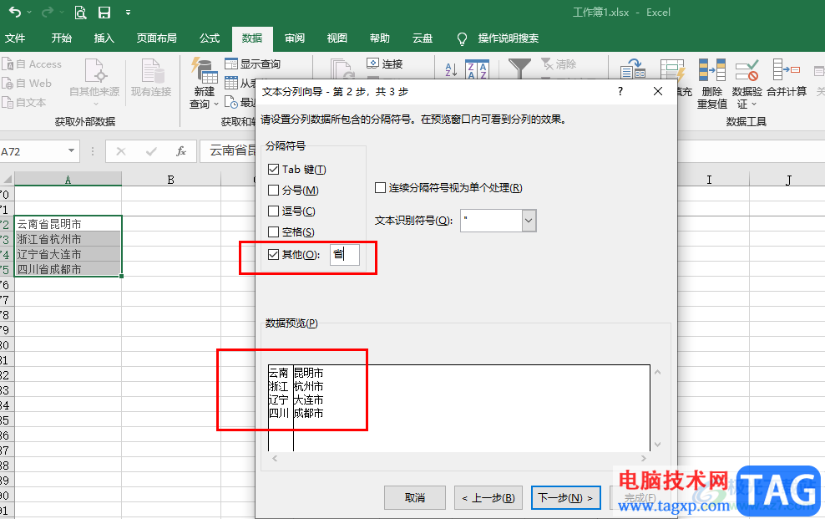Click the confirm checkmark in formula bar
Image resolution: width=825 pixels, height=519 pixels.
[x=151, y=151]
